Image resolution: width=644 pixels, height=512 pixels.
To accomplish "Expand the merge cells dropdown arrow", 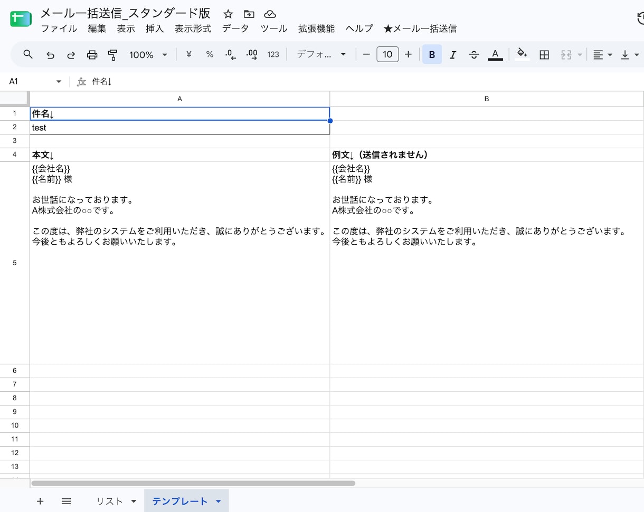I will tap(580, 55).
